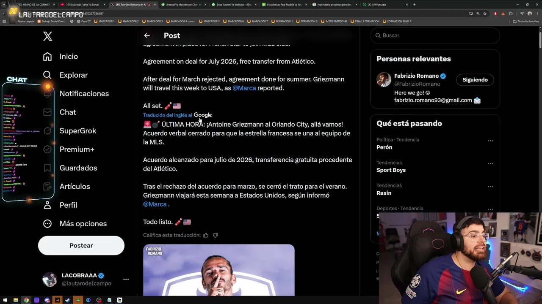Open Notificaciones in the sidebar
This screenshot has width=542, height=304.
[x=84, y=94]
